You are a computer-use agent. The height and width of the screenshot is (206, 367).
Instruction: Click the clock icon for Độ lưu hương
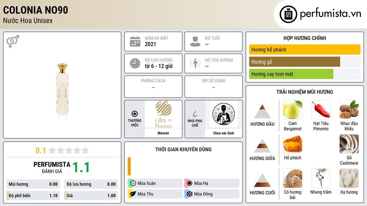135,63
